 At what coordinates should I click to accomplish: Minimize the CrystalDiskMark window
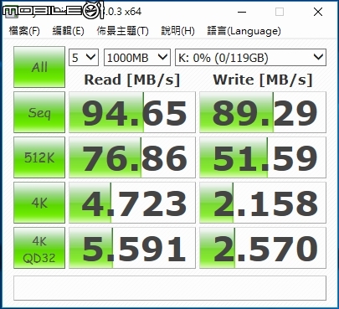[x=242, y=12]
